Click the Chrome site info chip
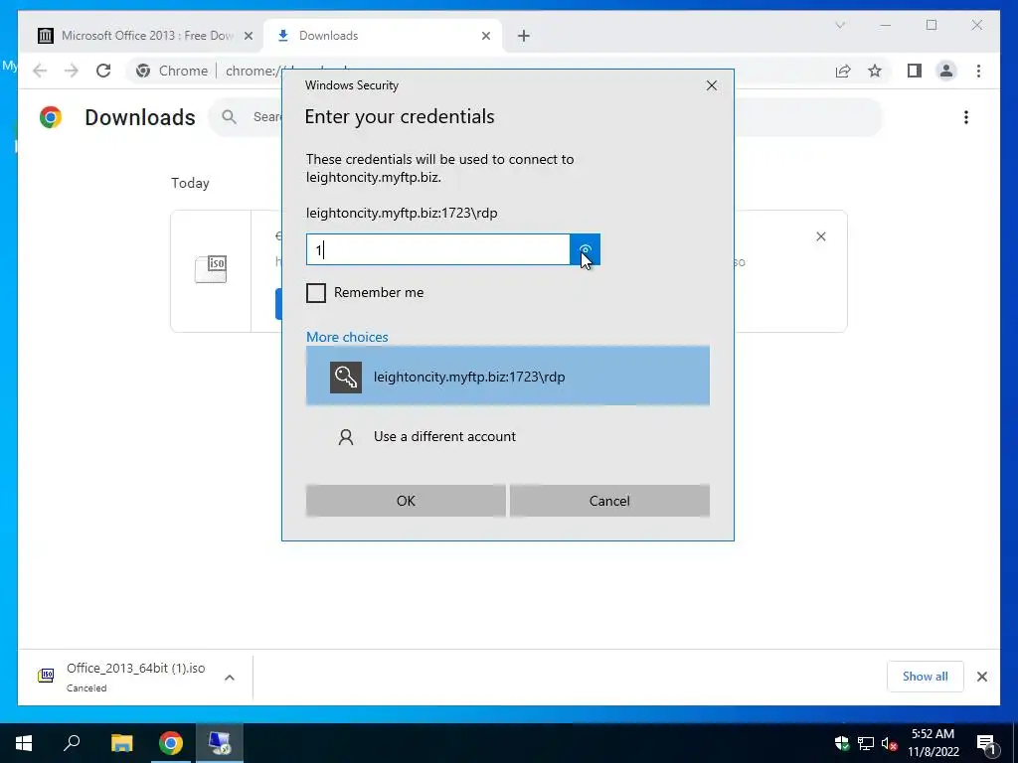Viewport: 1018px width, 763px height. click(x=172, y=71)
